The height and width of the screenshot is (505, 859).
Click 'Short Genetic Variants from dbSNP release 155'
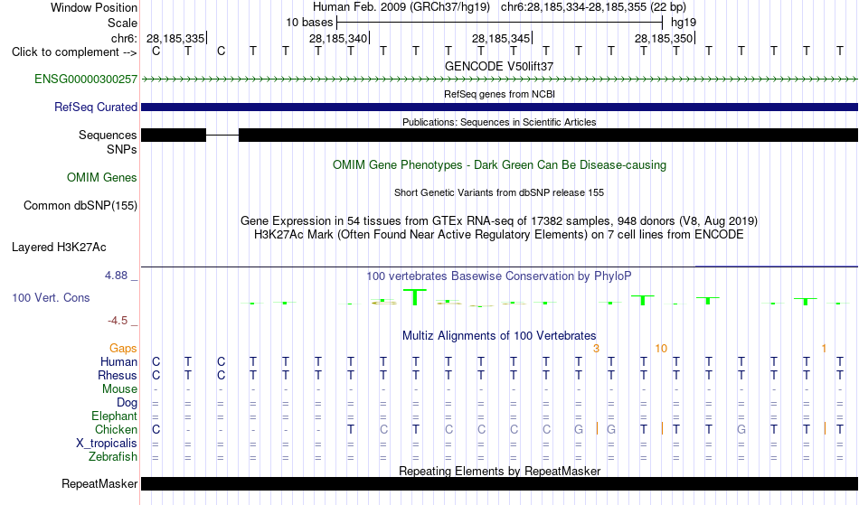(499, 192)
